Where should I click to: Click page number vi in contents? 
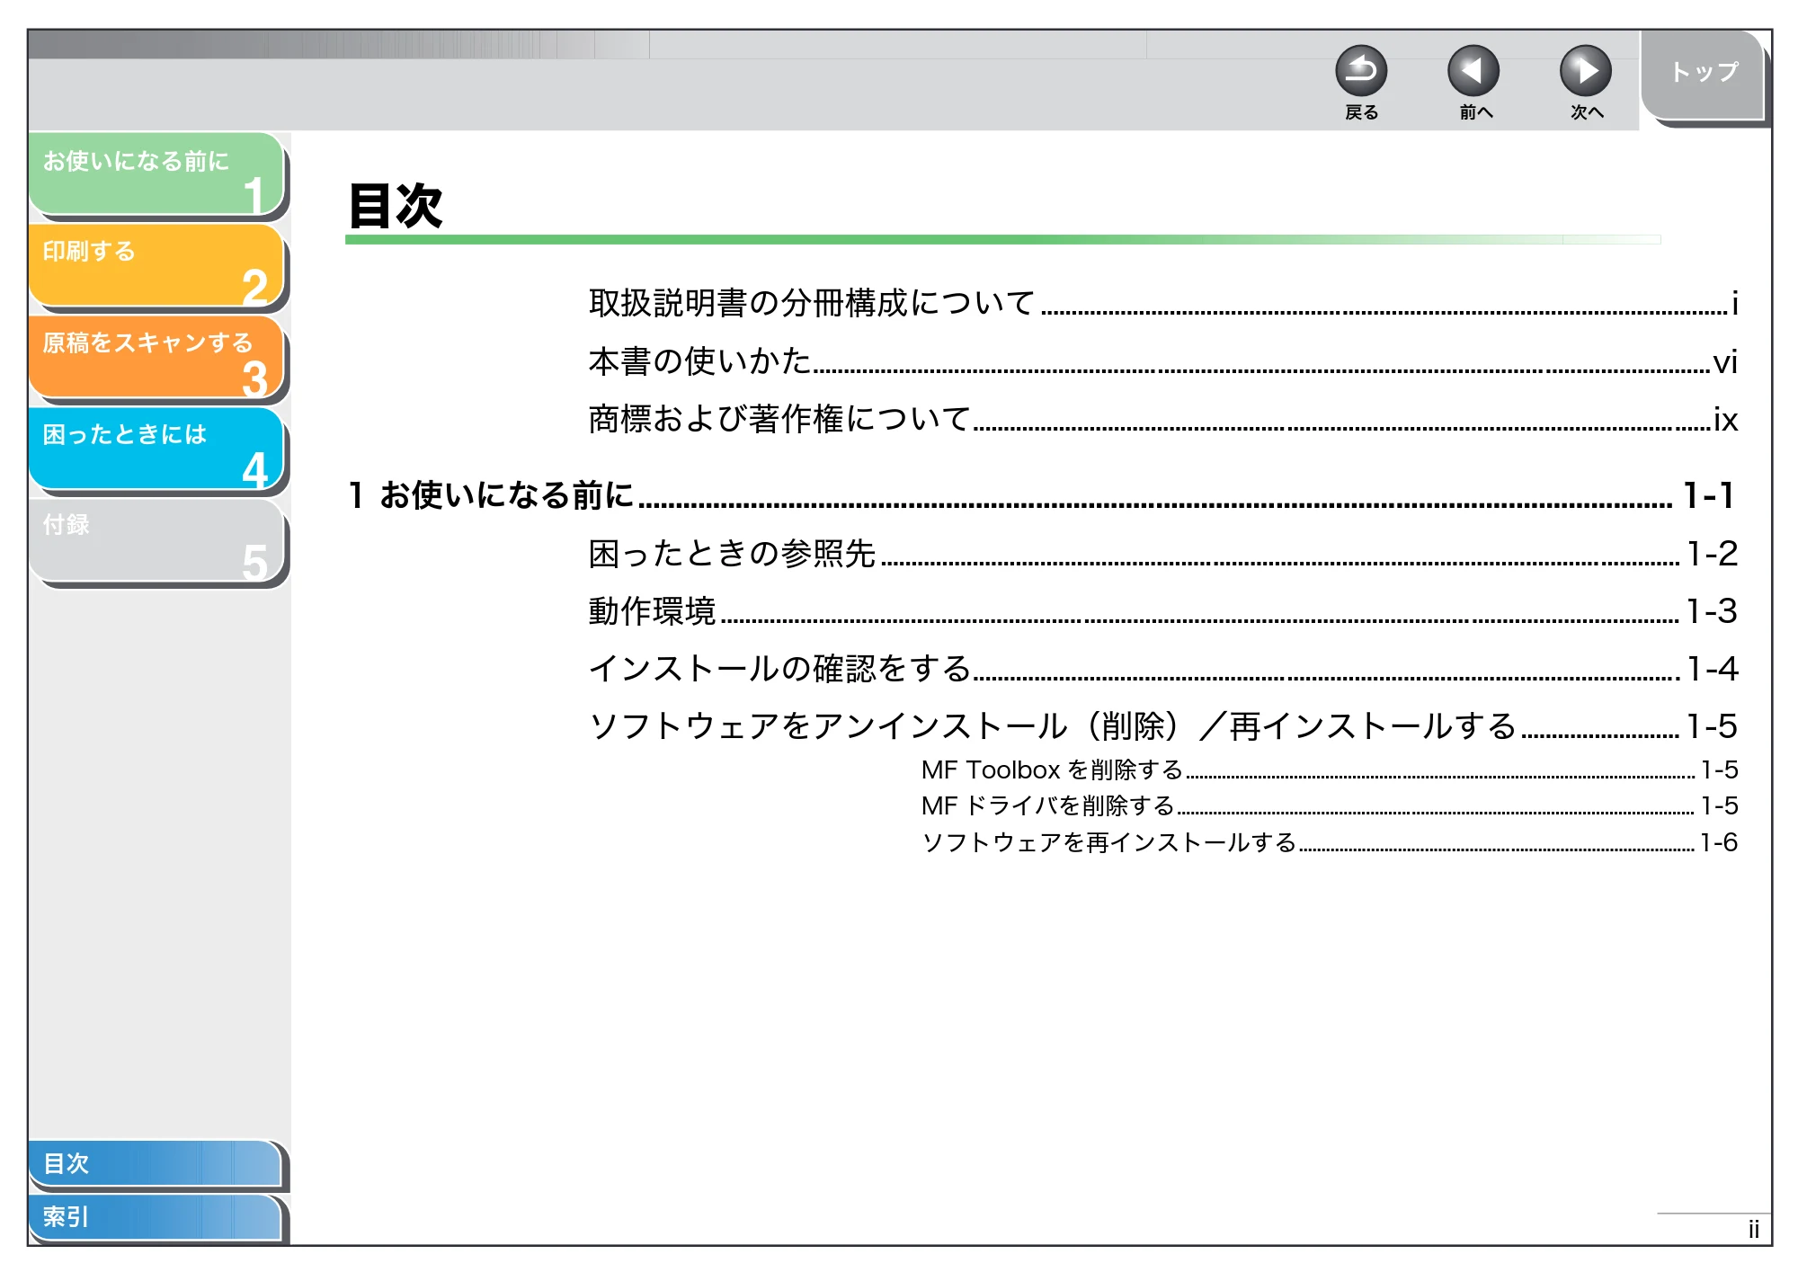click(x=1725, y=362)
